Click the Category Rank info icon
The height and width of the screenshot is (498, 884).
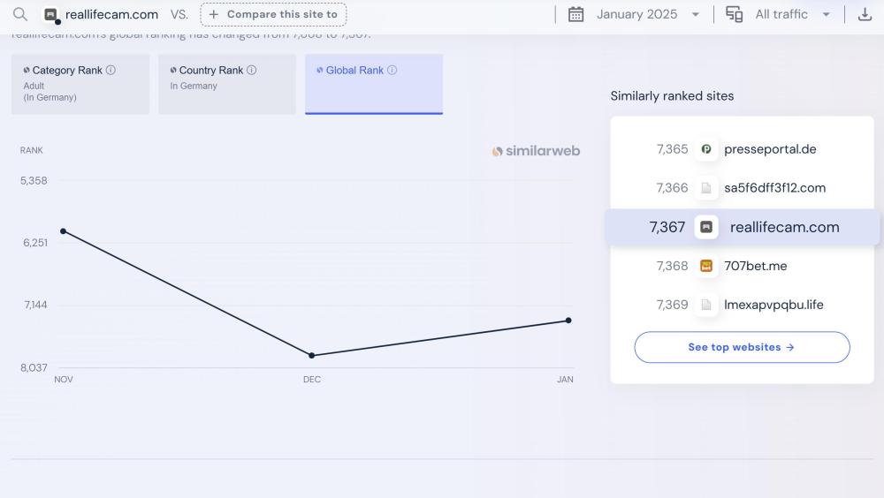pyautogui.click(x=110, y=71)
